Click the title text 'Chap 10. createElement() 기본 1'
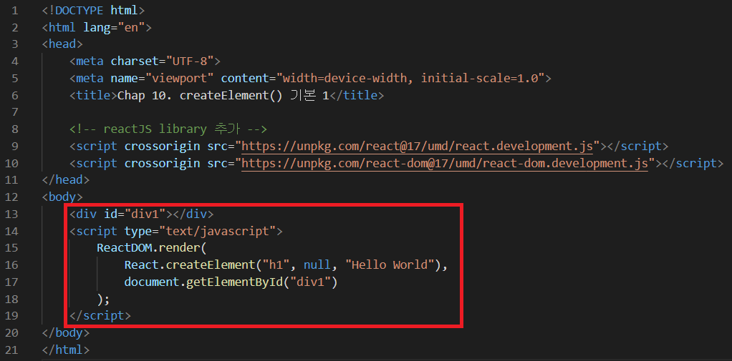 (223, 95)
